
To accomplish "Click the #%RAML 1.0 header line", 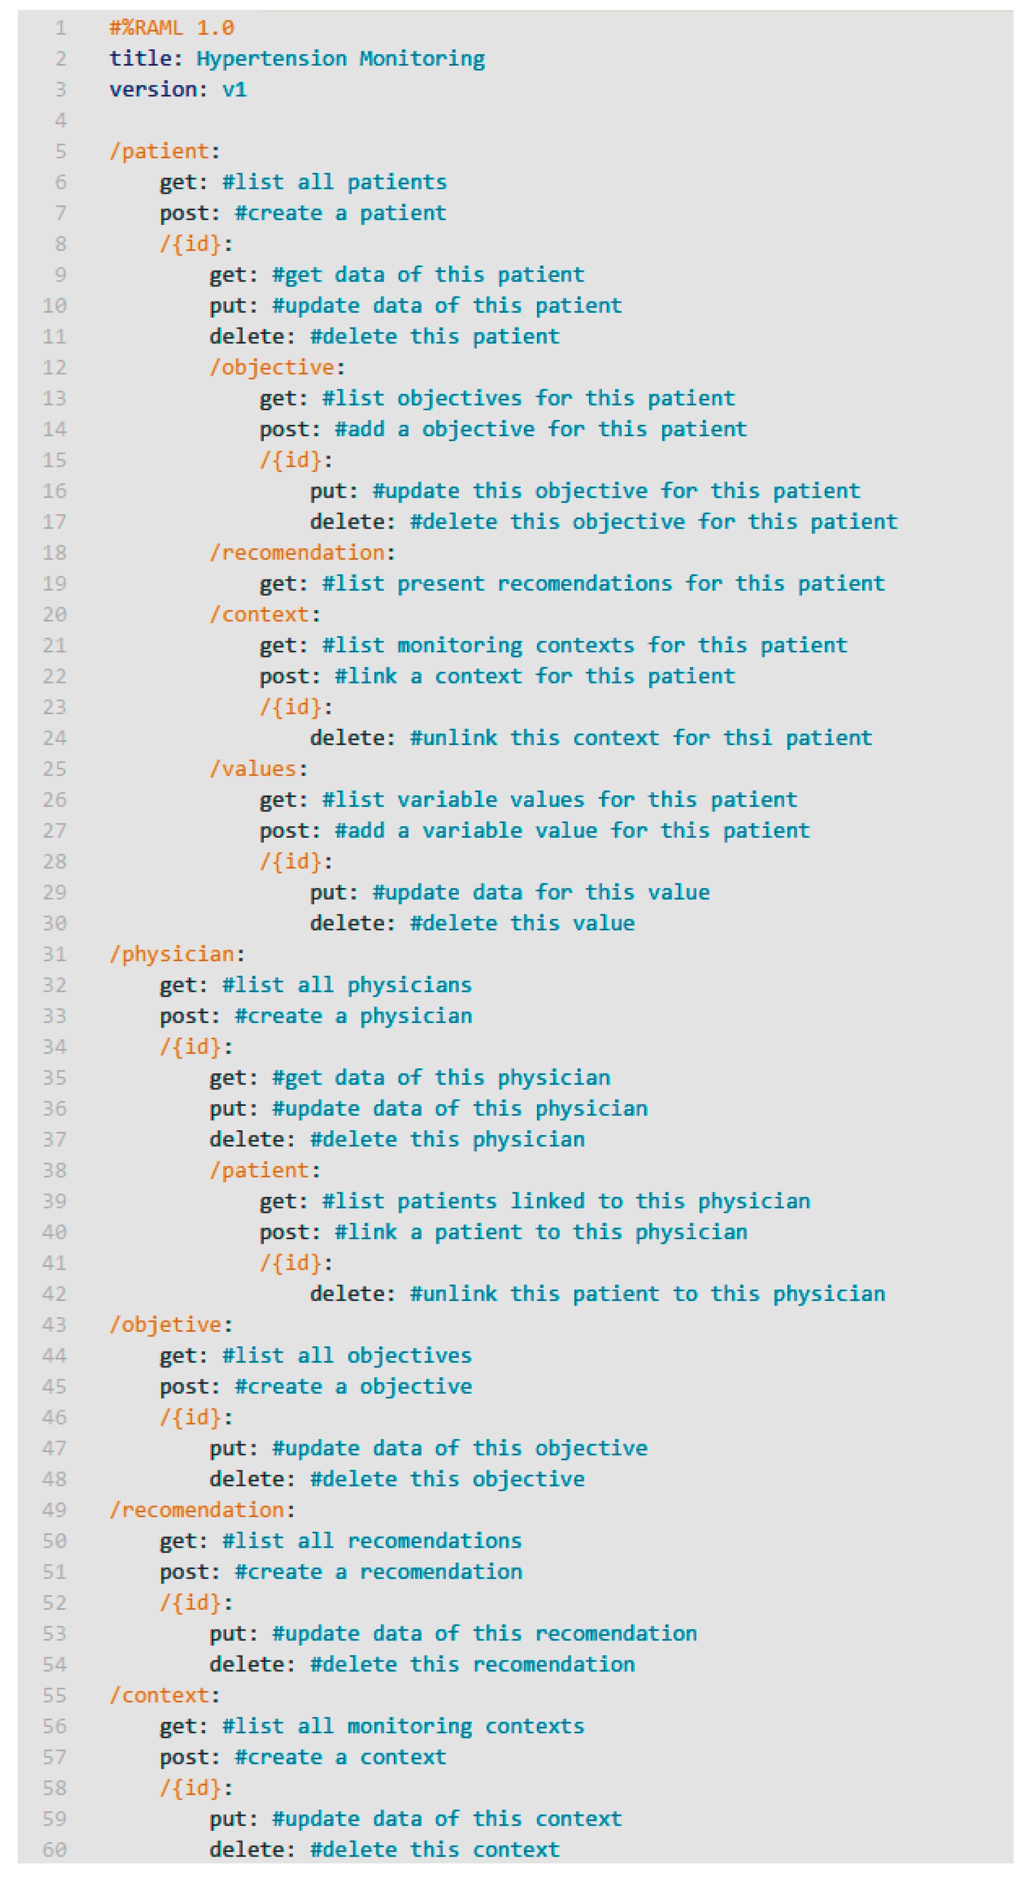I will pos(172,28).
